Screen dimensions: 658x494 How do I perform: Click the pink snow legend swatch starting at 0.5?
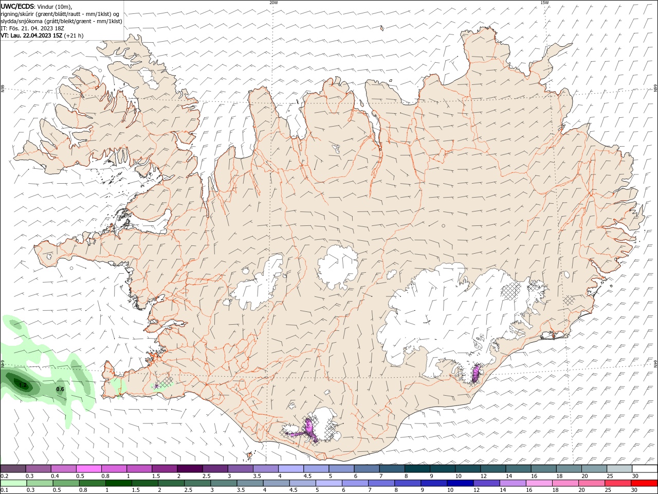coord(88,469)
